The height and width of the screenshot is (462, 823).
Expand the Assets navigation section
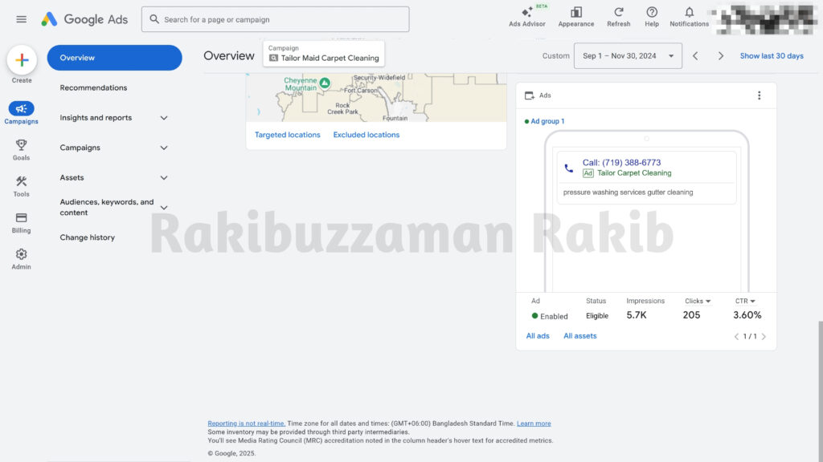click(x=113, y=177)
